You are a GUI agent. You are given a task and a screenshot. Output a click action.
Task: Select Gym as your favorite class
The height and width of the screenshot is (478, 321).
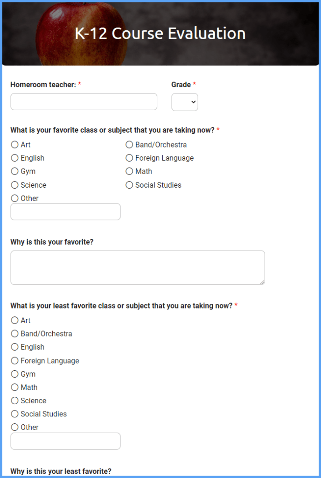tap(14, 171)
